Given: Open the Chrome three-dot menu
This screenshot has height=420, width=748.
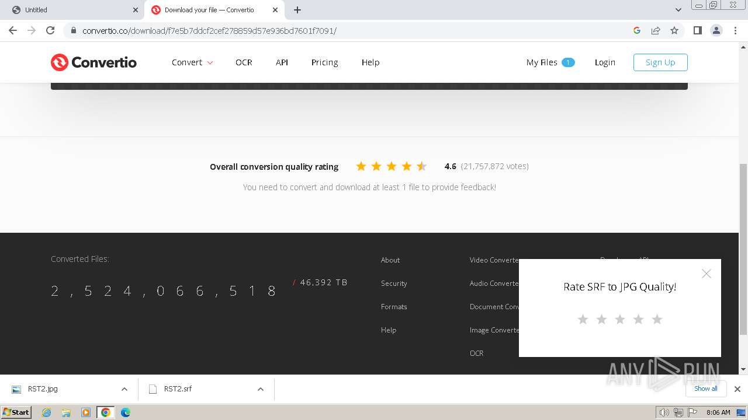Looking at the screenshot, I should click(x=735, y=30).
